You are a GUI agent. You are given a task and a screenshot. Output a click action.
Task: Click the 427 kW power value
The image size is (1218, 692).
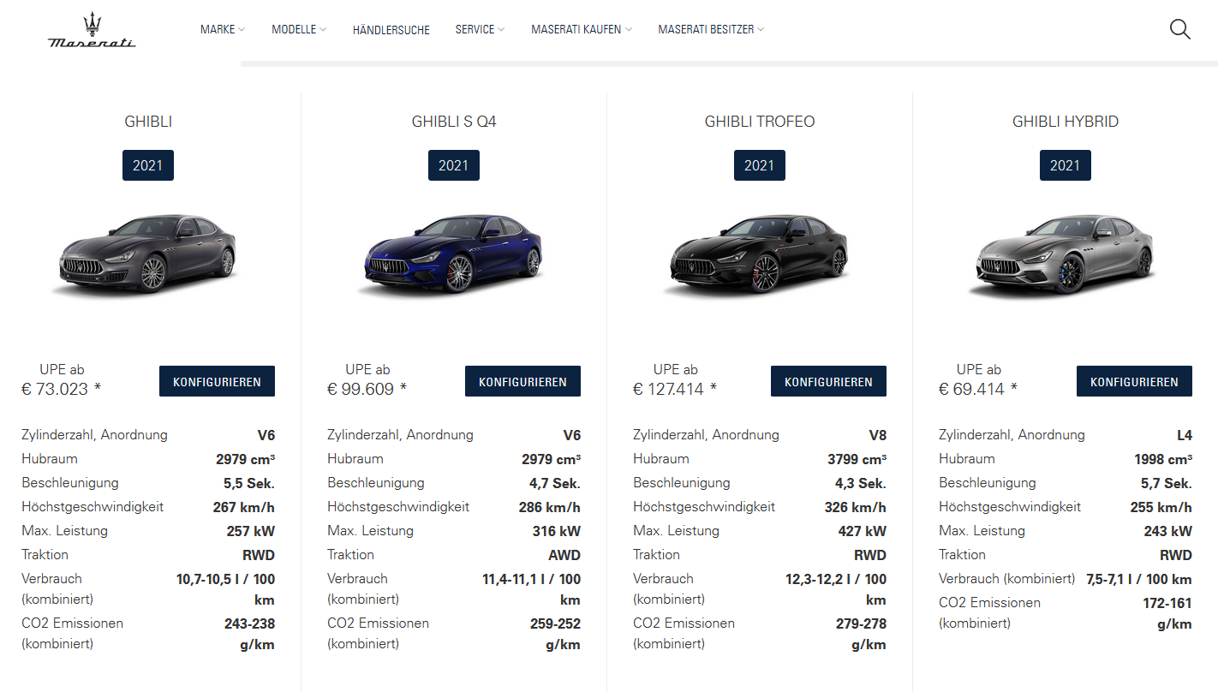coord(863,531)
